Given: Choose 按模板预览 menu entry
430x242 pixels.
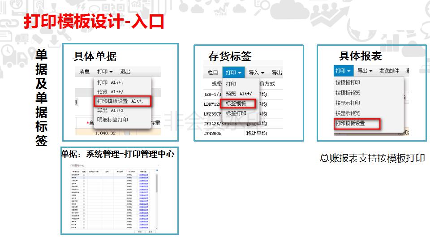Looking at the screenshot, I should pos(348,93).
